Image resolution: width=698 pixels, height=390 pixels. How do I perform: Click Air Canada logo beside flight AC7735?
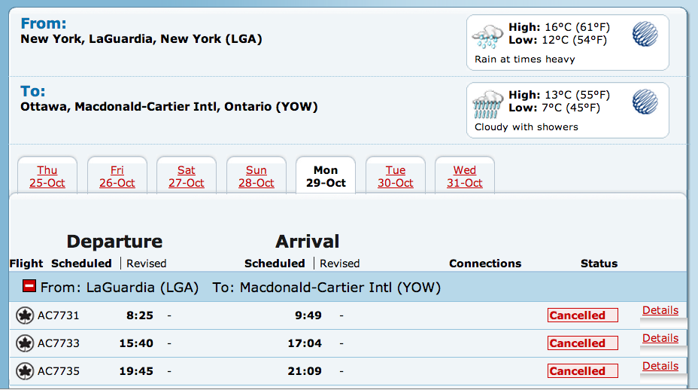click(x=25, y=371)
